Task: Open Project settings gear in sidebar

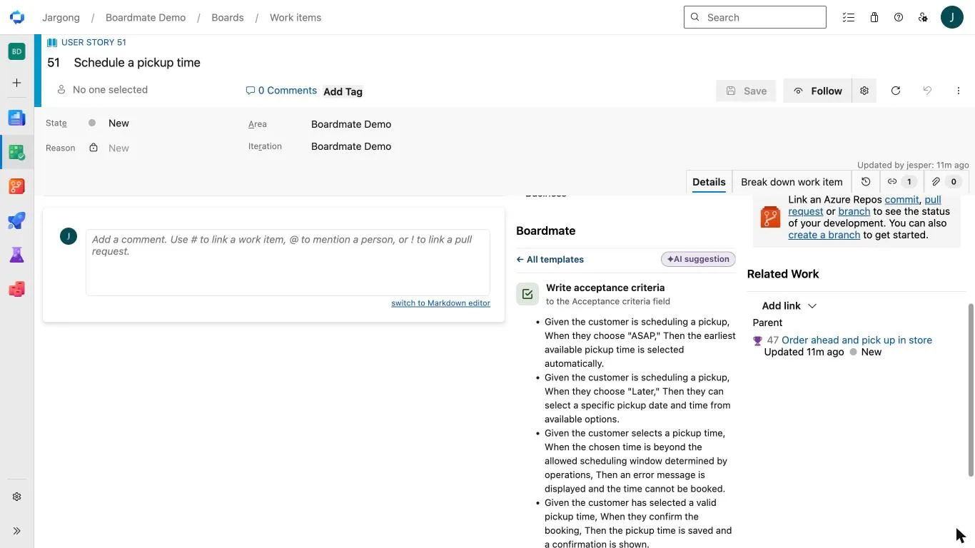Action: coord(16,497)
